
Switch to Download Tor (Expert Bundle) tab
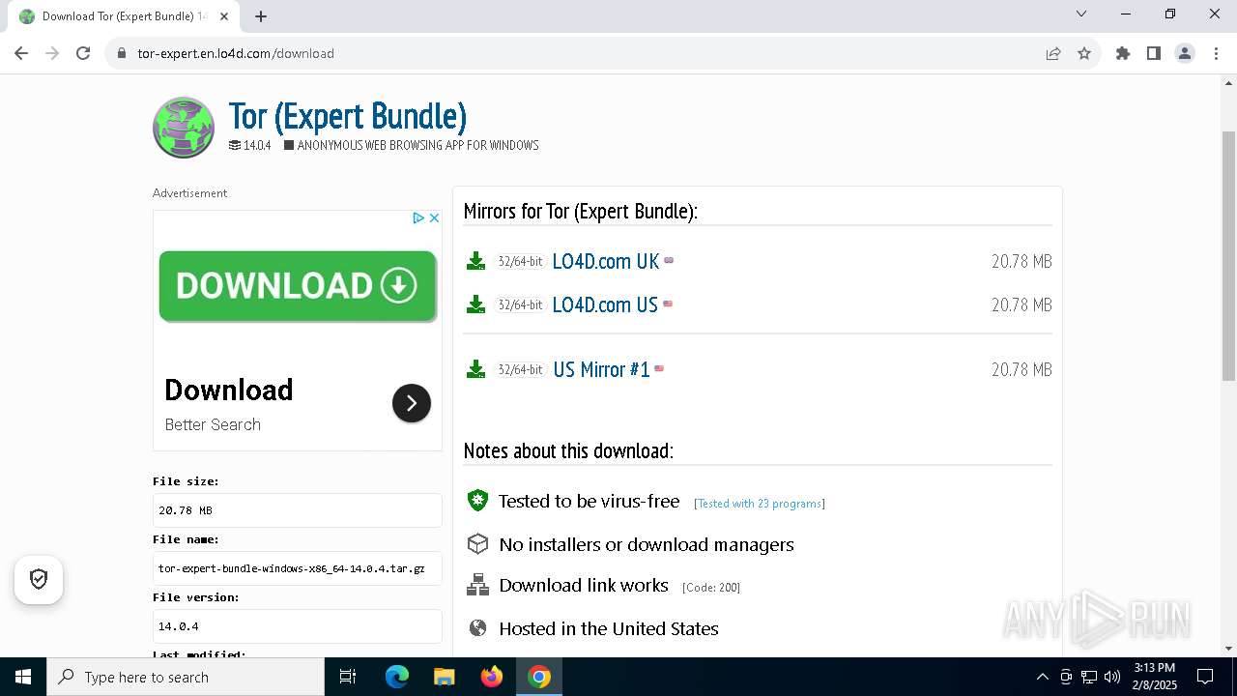coord(123,16)
